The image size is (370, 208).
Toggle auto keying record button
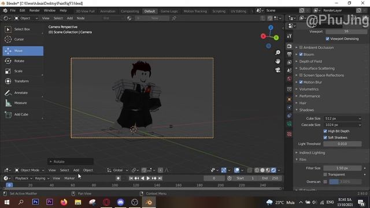point(118,179)
